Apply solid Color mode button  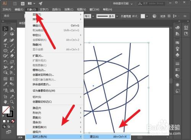tap(4, 121)
